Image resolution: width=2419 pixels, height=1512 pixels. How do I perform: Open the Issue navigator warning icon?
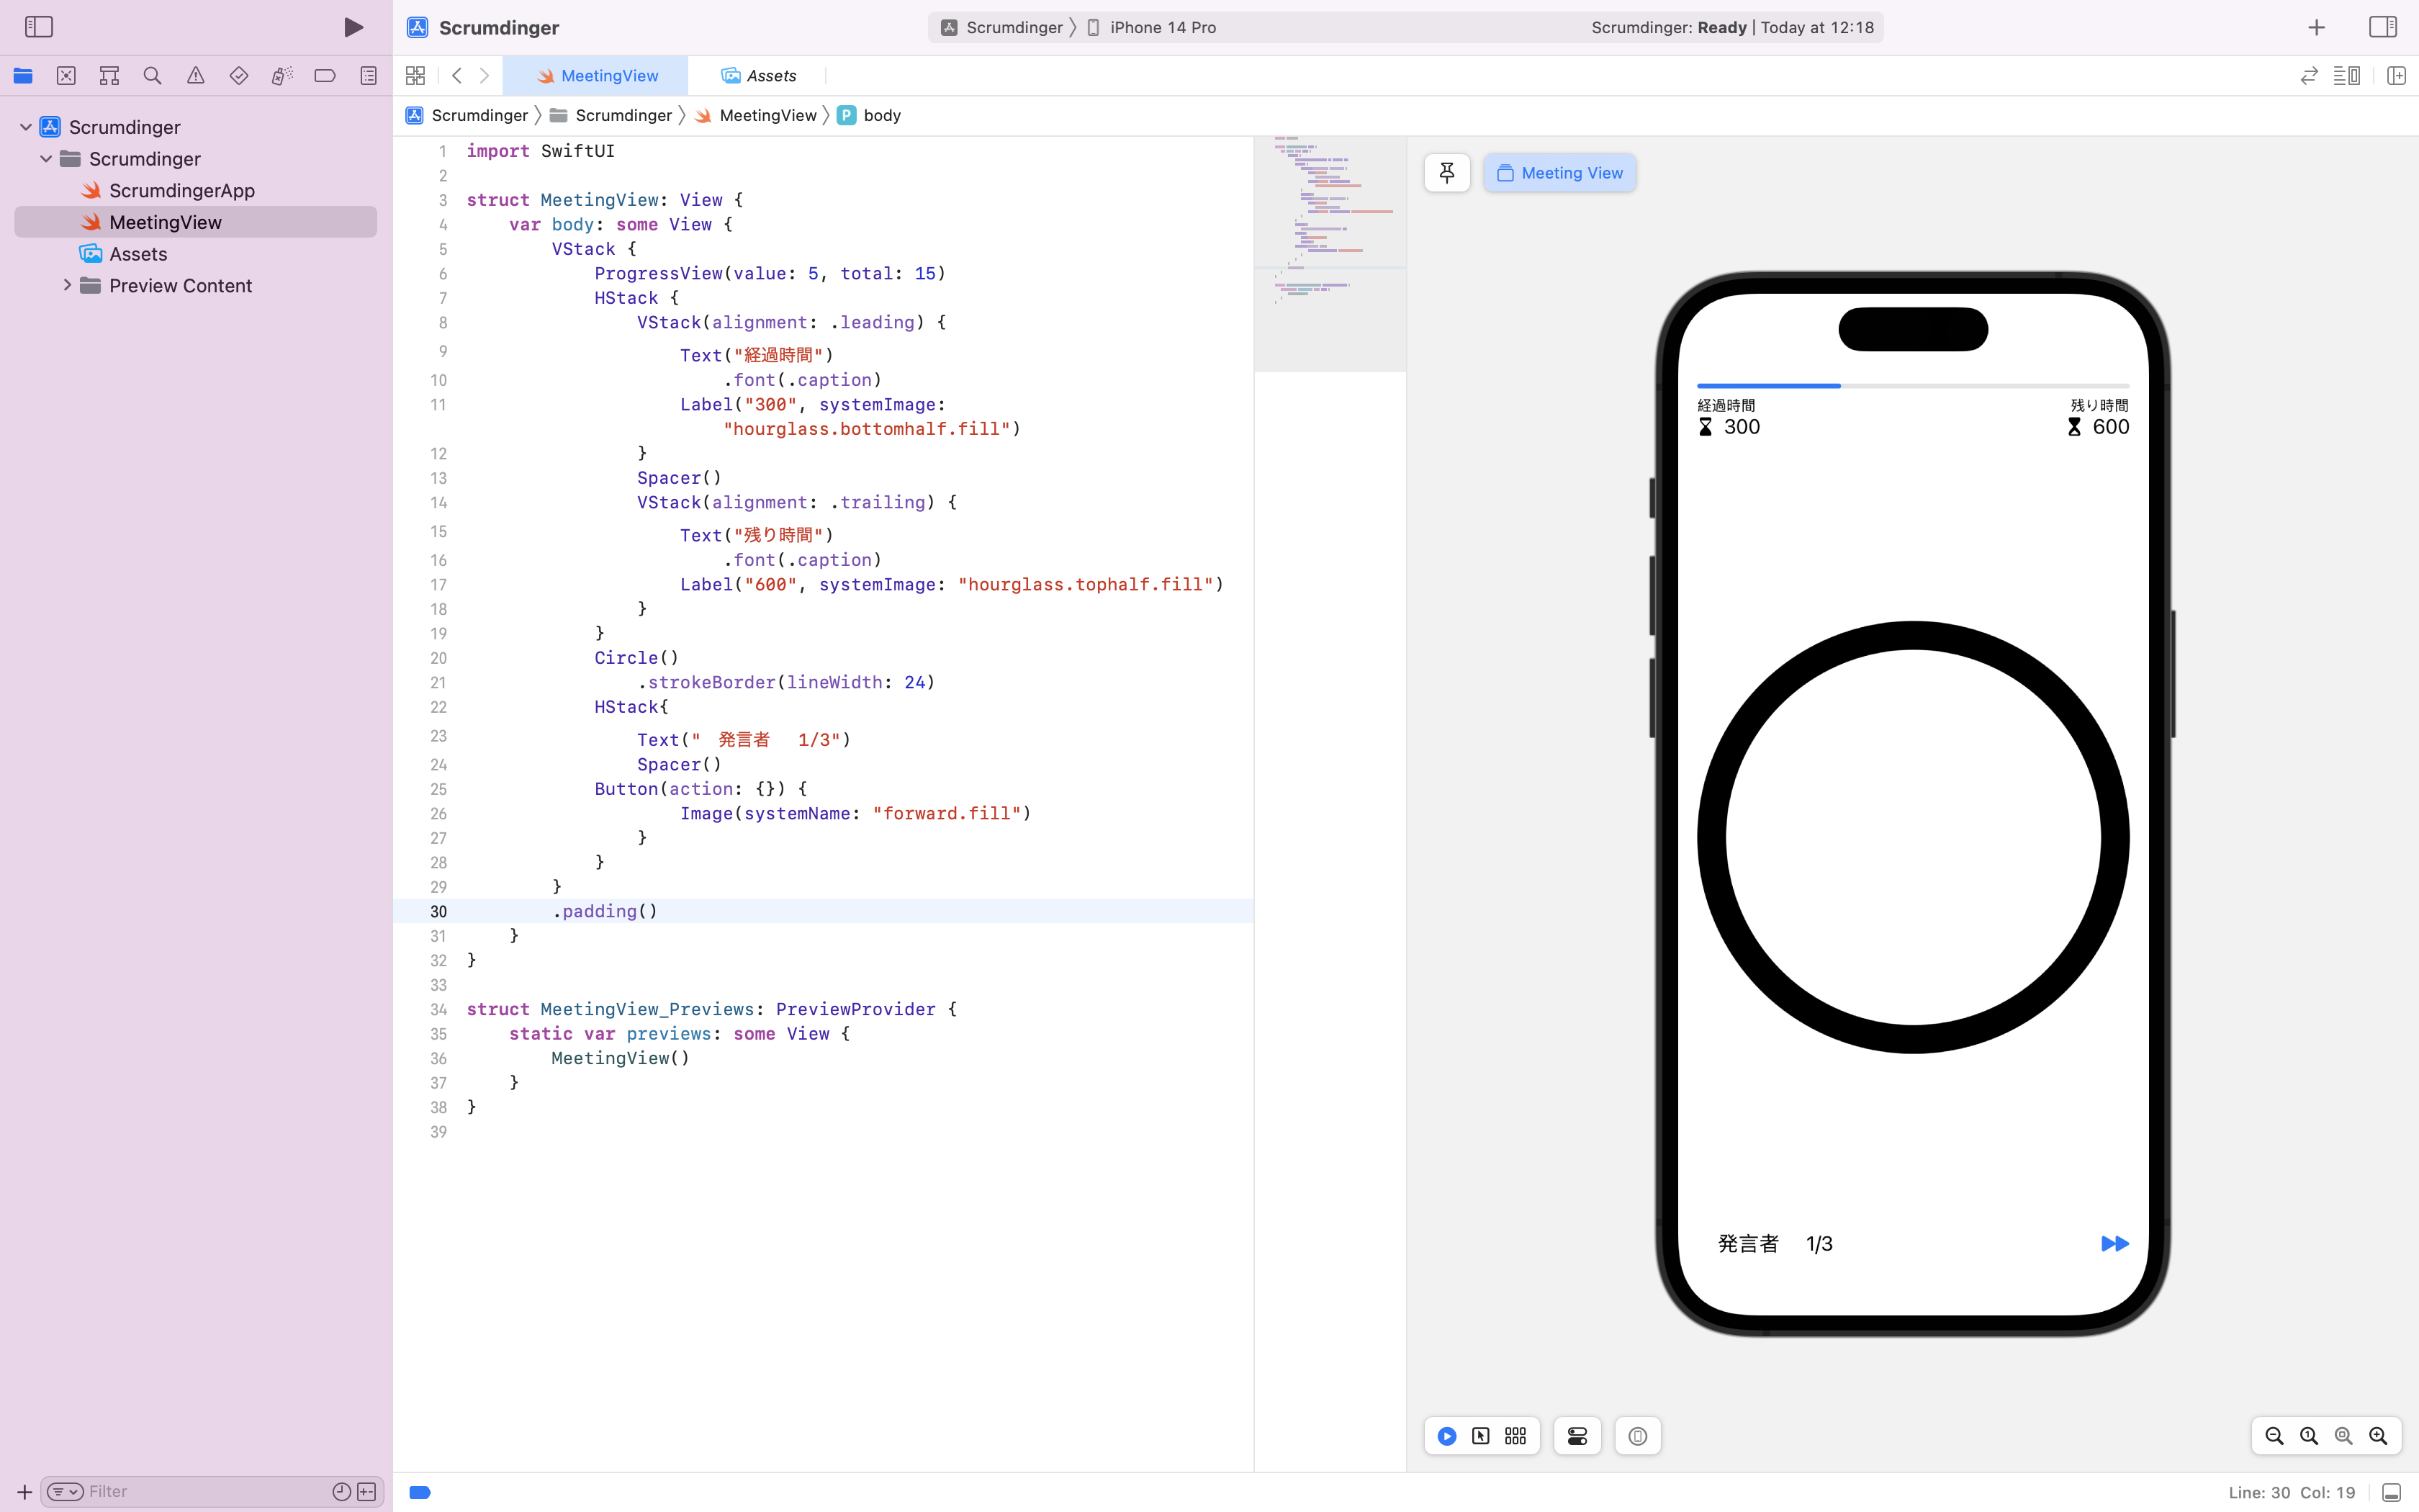[x=196, y=76]
